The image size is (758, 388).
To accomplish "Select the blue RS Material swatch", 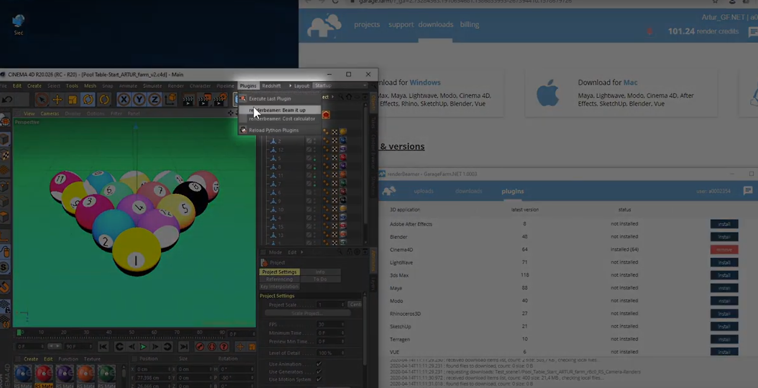I will tap(23, 374).
